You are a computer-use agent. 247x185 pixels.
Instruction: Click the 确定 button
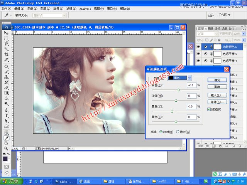pyautogui.click(x=217, y=80)
